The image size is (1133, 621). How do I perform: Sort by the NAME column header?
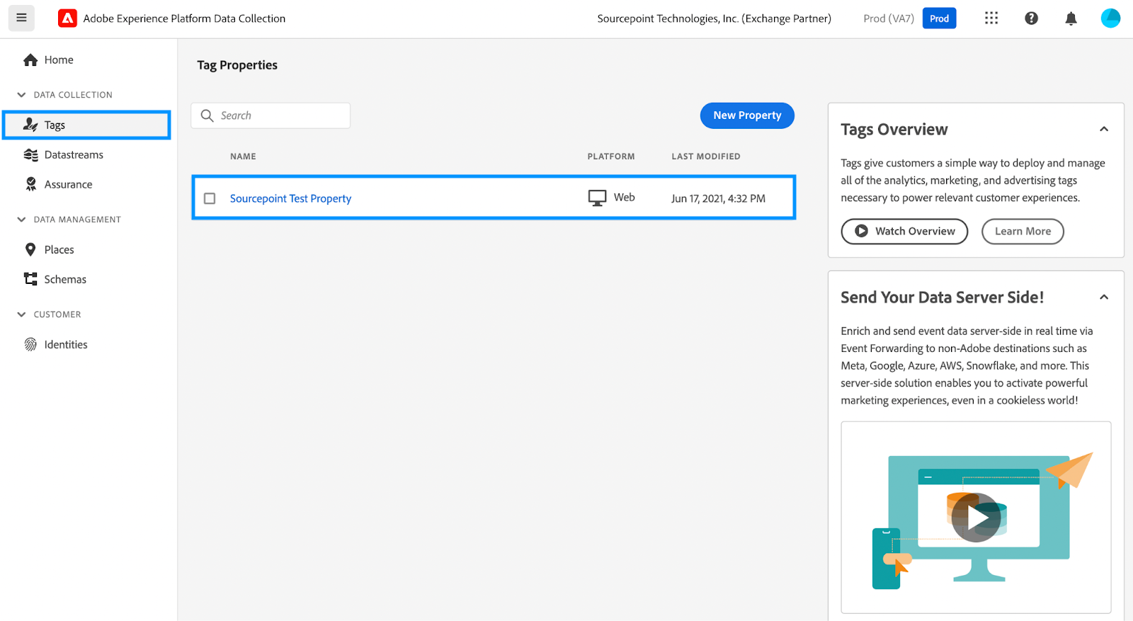tap(243, 156)
